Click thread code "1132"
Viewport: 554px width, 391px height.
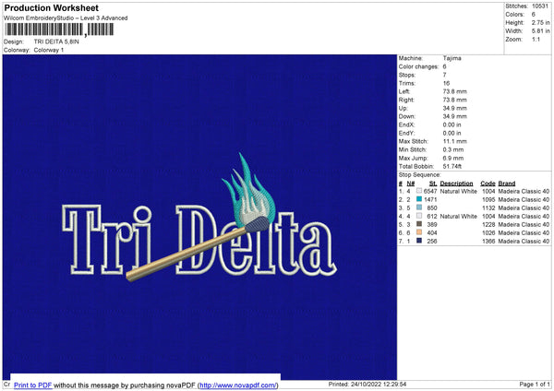pyautogui.click(x=488, y=207)
